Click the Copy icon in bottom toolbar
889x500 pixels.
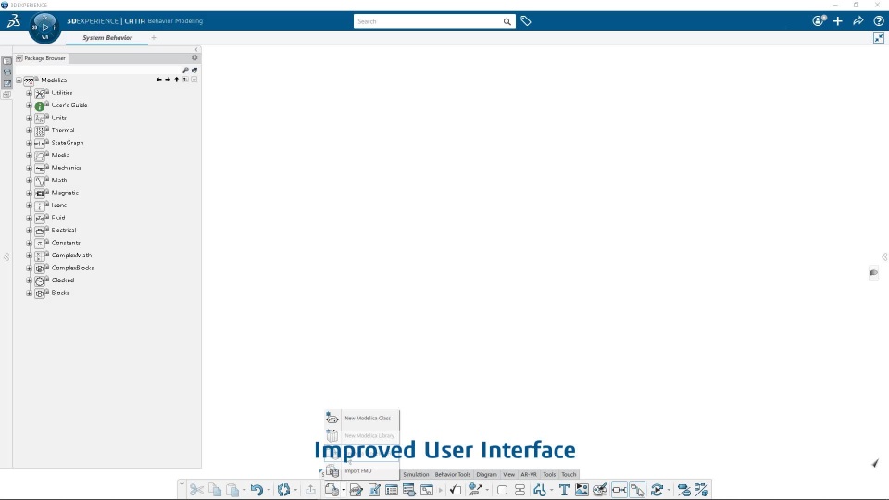(x=215, y=490)
